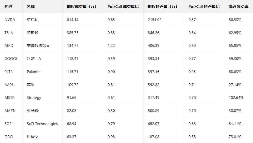Click the SoFi Technologies name cell

(x=42, y=124)
